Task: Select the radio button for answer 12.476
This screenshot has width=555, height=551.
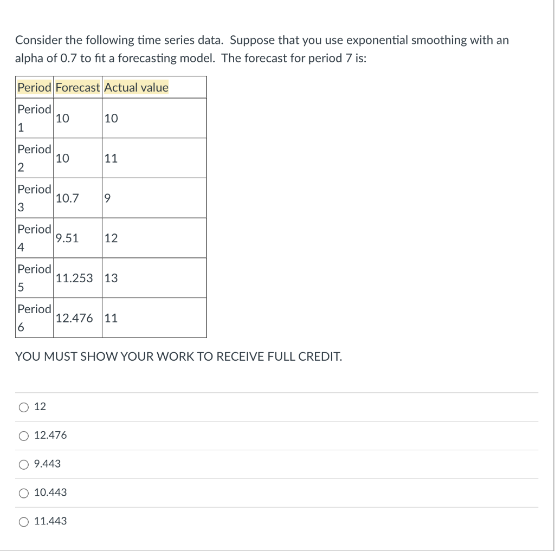Action: tap(23, 435)
